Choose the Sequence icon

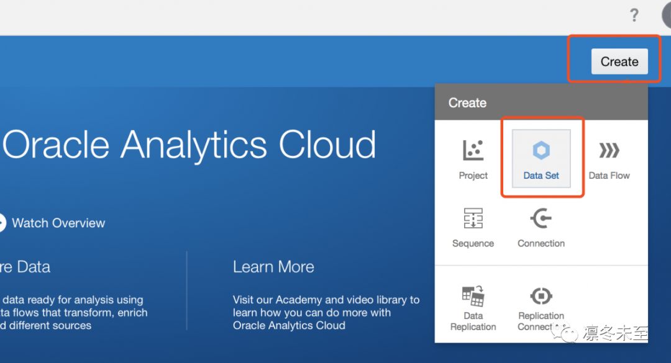[x=473, y=218]
